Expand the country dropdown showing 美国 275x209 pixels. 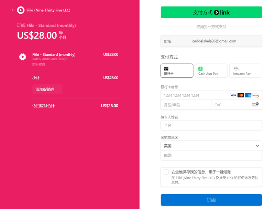(x=211, y=146)
